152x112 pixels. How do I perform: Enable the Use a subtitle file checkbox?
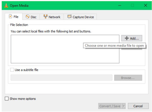point(12,70)
